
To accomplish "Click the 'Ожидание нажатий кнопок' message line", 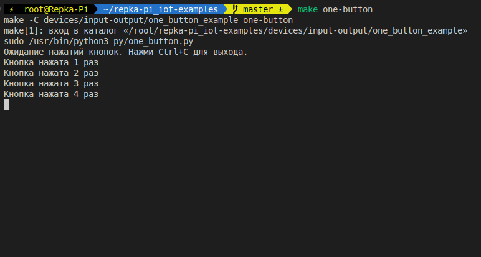I will [x=125, y=52].
